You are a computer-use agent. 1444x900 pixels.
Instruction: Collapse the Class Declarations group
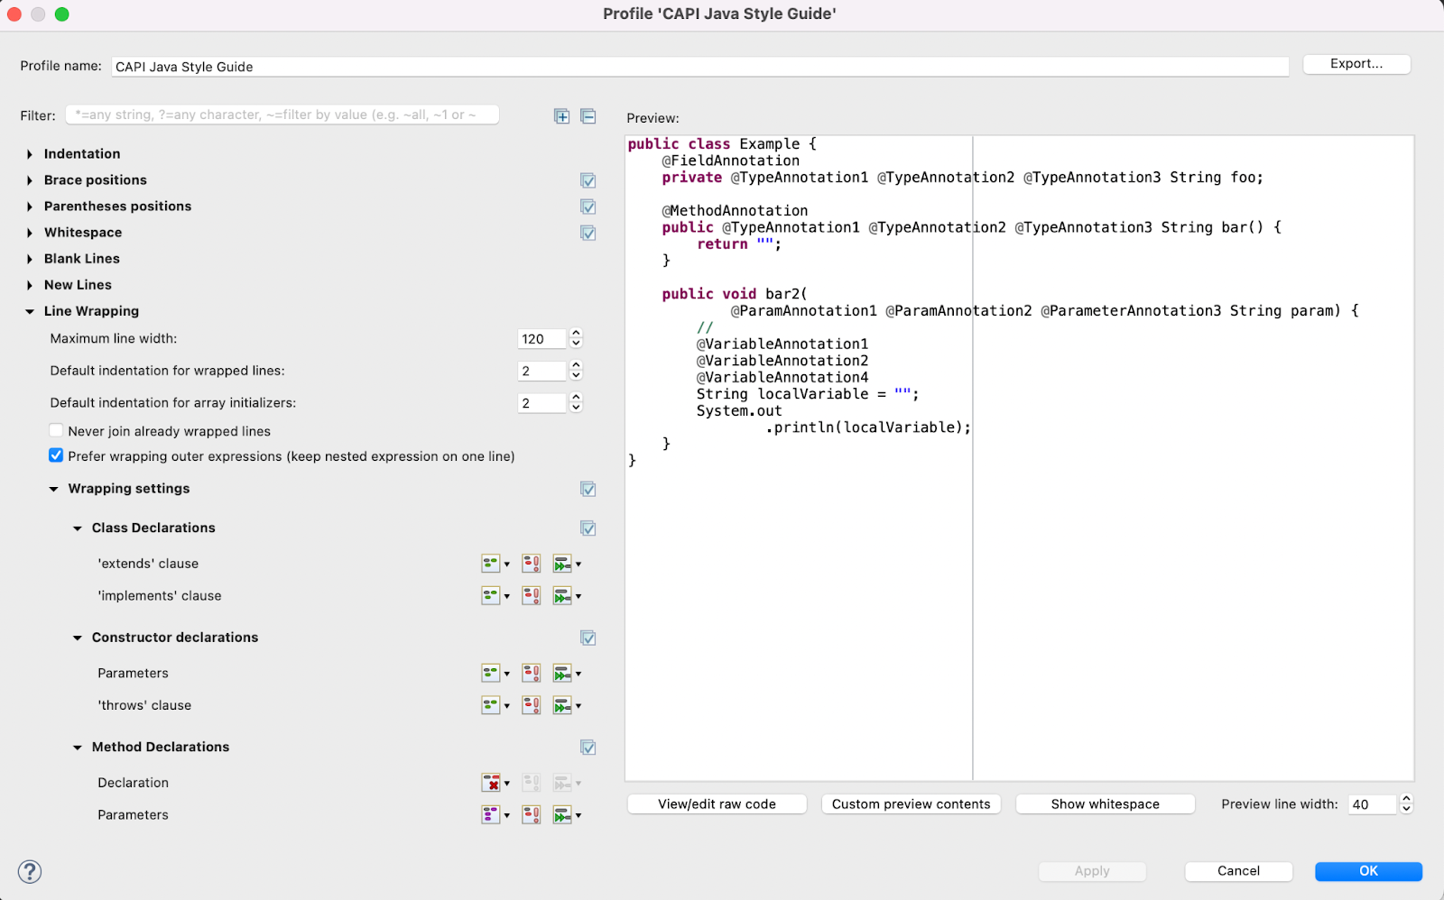coord(78,528)
